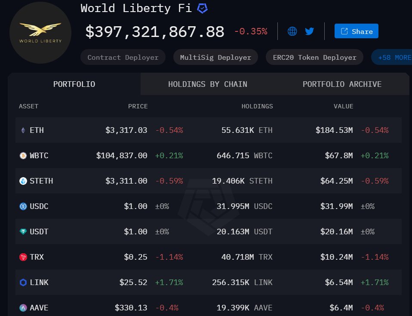Open the ETH asset name
The image size is (412, 316).
pos(37,130)
